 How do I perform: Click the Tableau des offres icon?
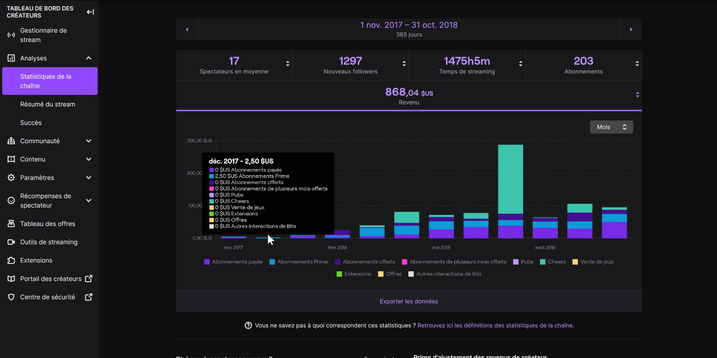tap(11, 224)
